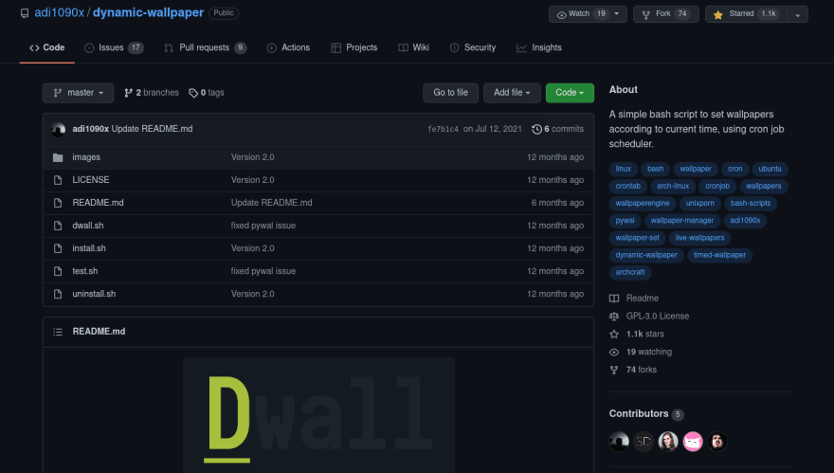This screenshot has height=473, width=834.
Task: Click the README.md file icon in list
Action: [58, 203]
